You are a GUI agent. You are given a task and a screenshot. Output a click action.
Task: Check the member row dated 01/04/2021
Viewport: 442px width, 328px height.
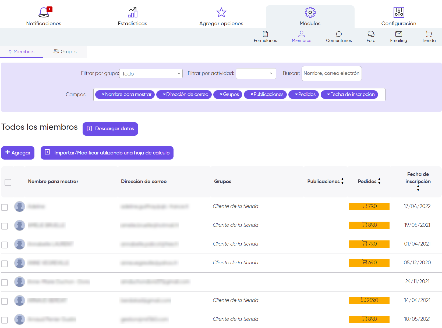pyautogui.click(x=5, y=245)
